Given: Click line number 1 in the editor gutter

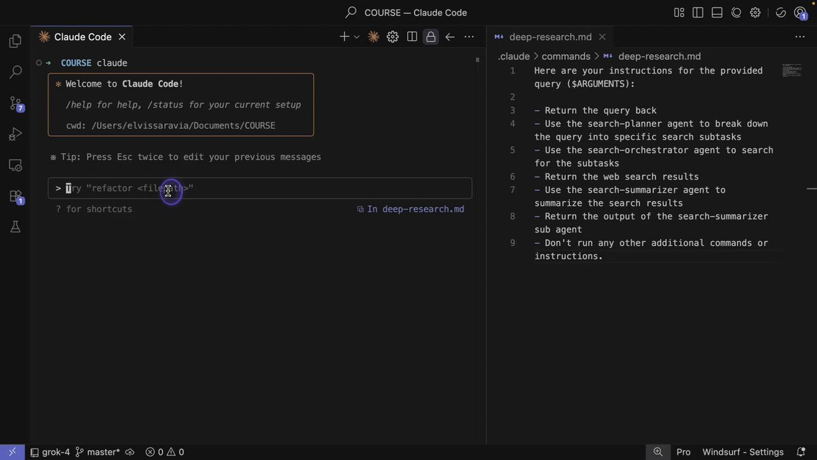Looking at the screenshot, I should (513, 70).
